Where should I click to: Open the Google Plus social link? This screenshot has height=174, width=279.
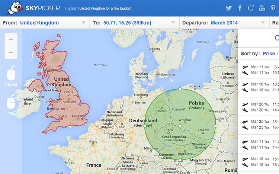[251, 8]
